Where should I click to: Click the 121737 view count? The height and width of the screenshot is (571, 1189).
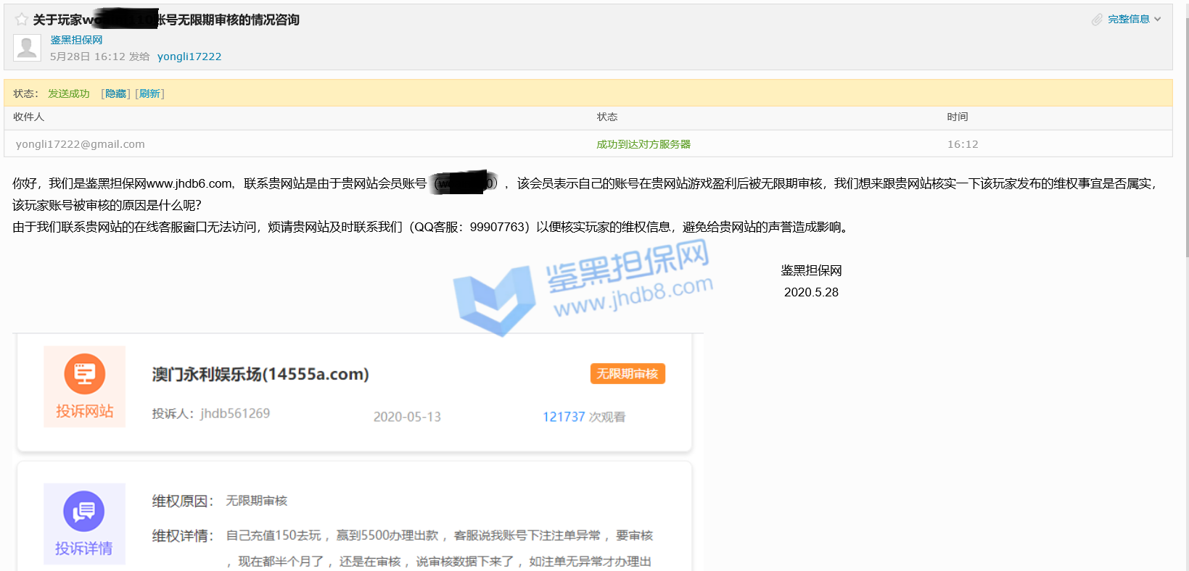pyautogui.click(x=564, y=417)
